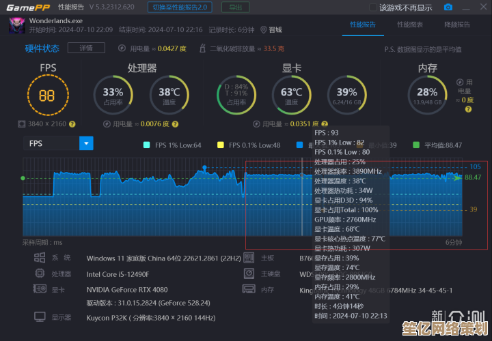Click the GamePP logo
492x341 pixels.
tap(27, 7)
